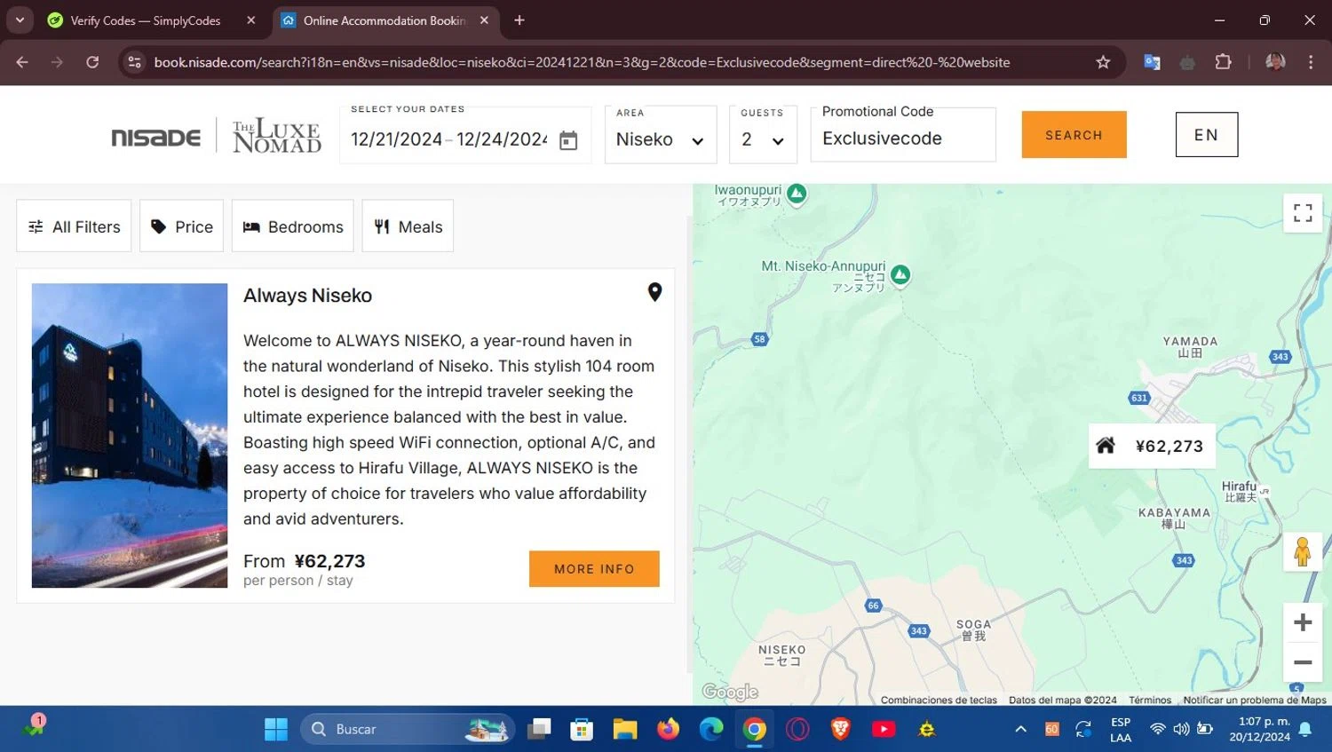This screenshot has height=752, width=1332.
Task: Click the ¥62,273 house marker on map
Action: click(1152, 446)
